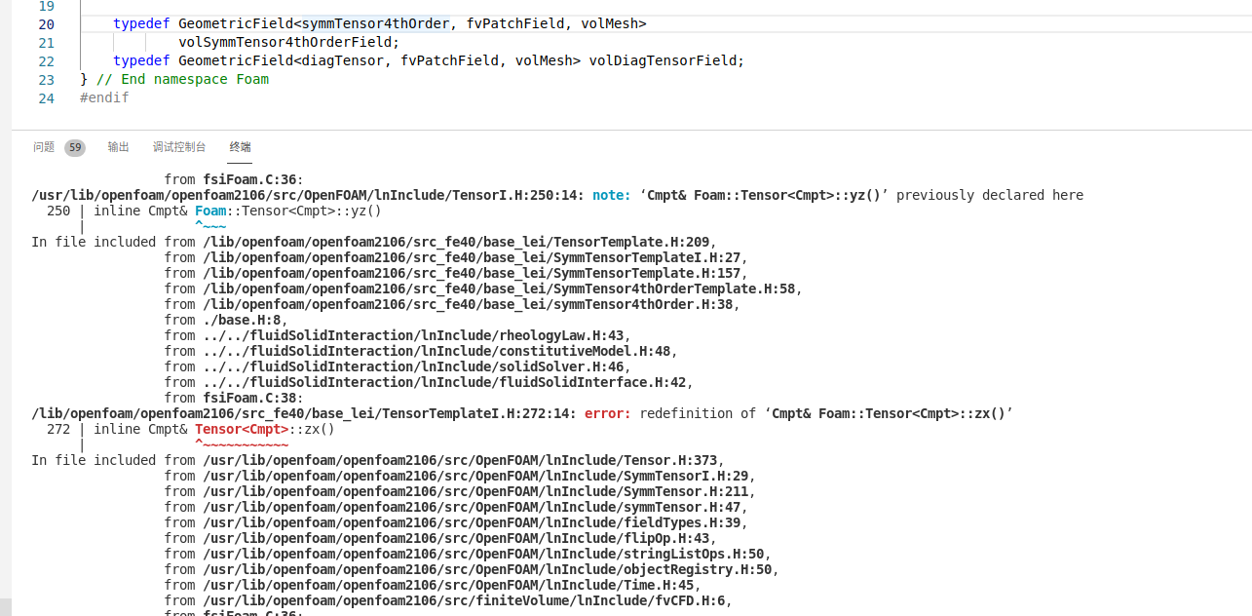Click the '// End namespace Foam' comment
This screenshot has width=1252, height=616.
(x=182, y=79)
